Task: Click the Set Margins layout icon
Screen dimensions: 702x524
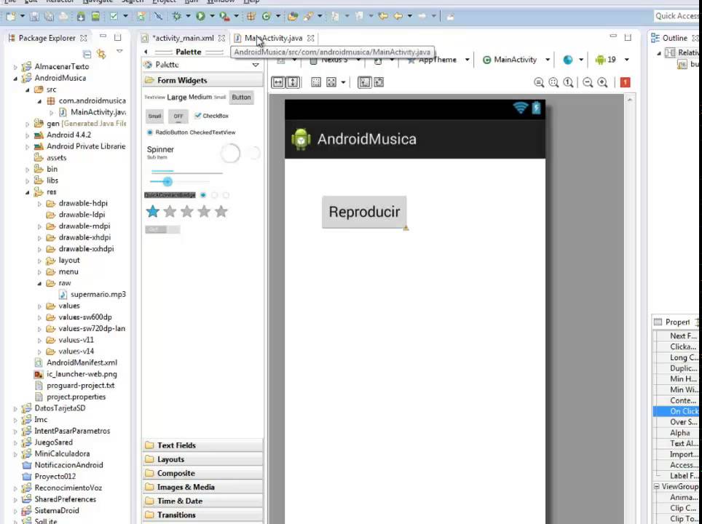Action: pos(316,82)
